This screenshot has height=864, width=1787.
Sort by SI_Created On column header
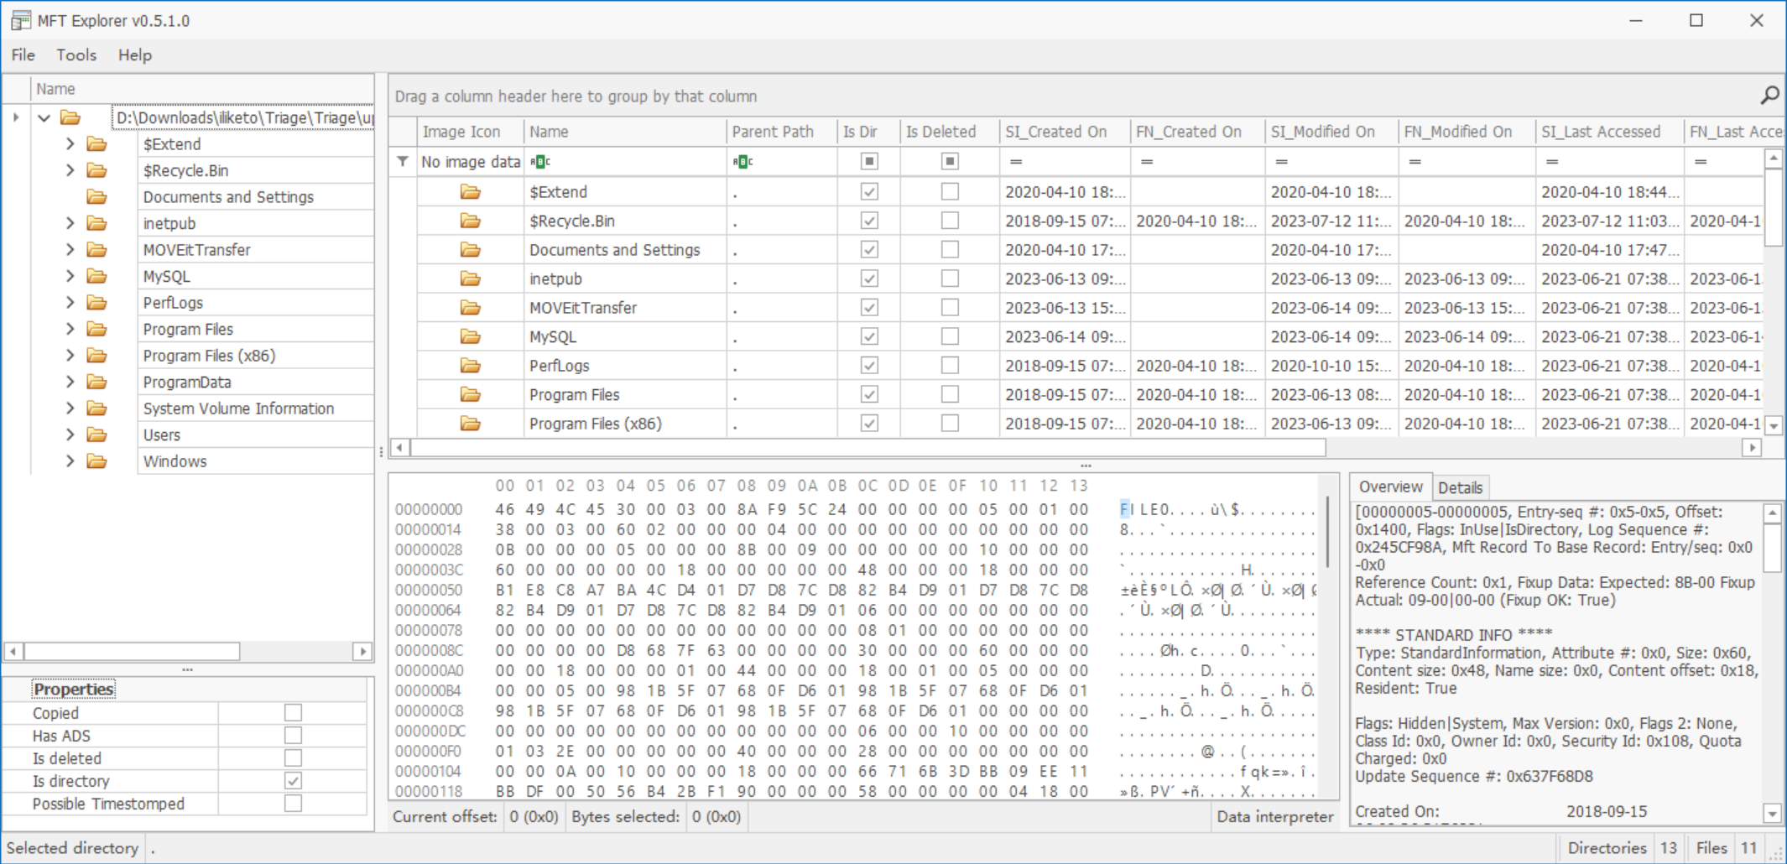coord(1064,132)
